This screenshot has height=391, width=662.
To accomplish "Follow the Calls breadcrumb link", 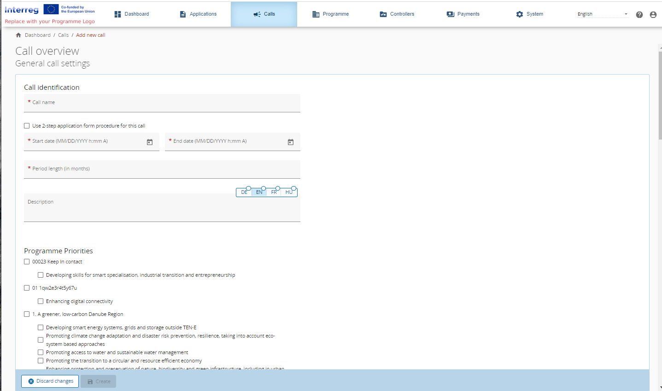I will [x=63, y=35].
